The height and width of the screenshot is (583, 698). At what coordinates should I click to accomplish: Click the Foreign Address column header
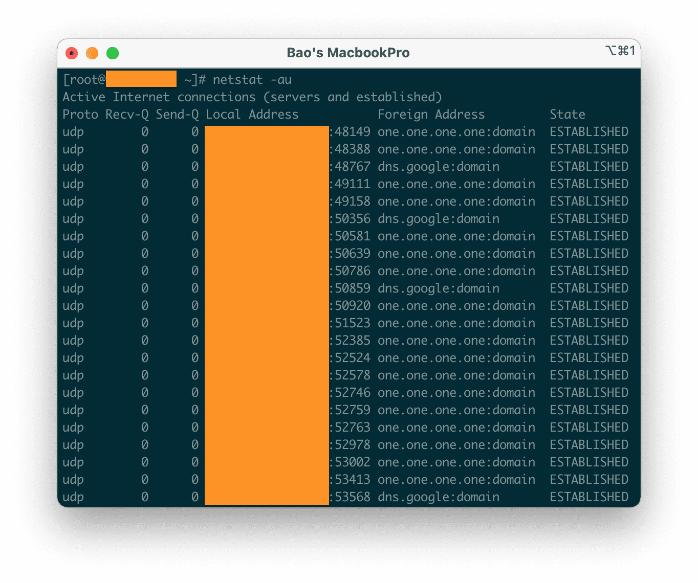(x=431, y=114)
